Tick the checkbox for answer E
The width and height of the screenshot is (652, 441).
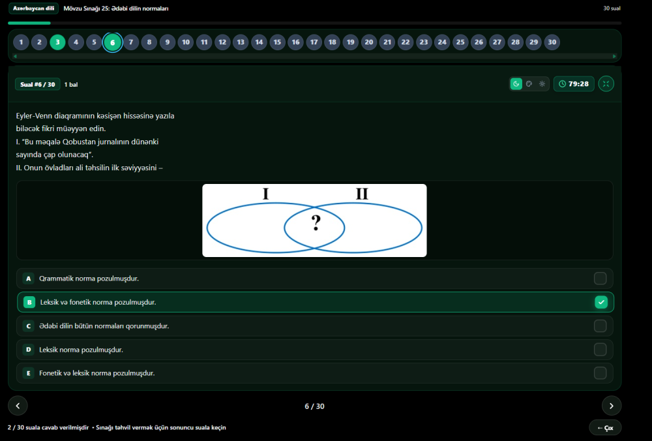click(600, 373)
